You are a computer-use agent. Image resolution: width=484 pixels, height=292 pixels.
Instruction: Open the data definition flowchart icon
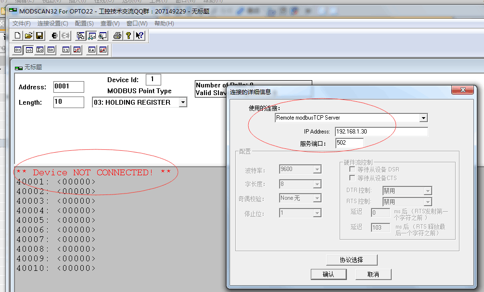pos(81,36)
